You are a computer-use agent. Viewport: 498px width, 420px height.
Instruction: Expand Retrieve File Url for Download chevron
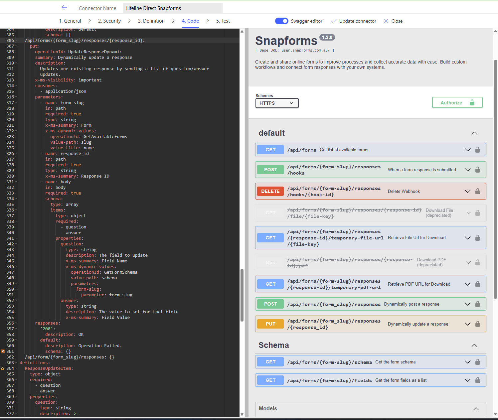(x=468, y=238)
